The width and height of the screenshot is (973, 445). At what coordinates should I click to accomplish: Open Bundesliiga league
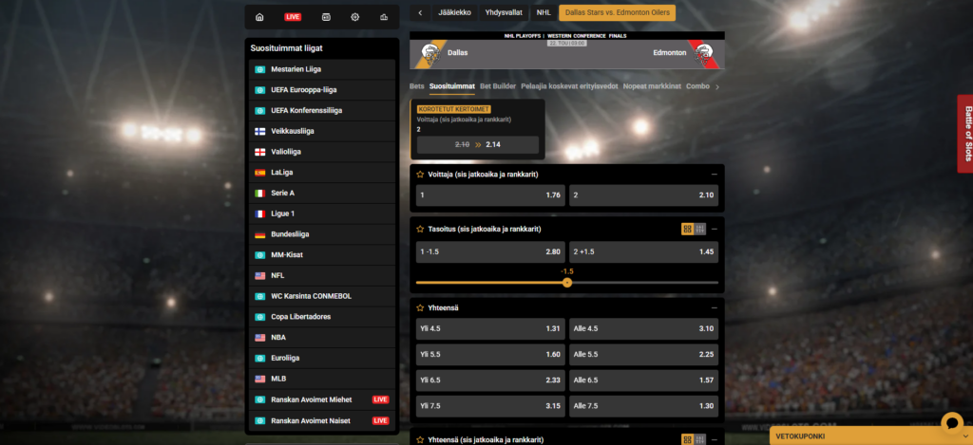coord(322,234)
